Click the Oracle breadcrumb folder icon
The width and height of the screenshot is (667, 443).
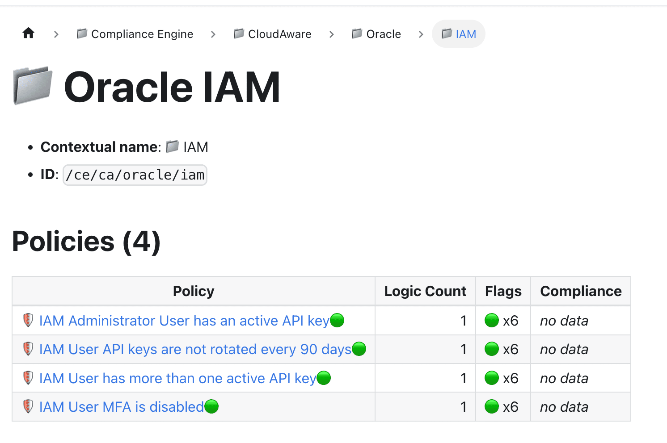click(357, 33)
